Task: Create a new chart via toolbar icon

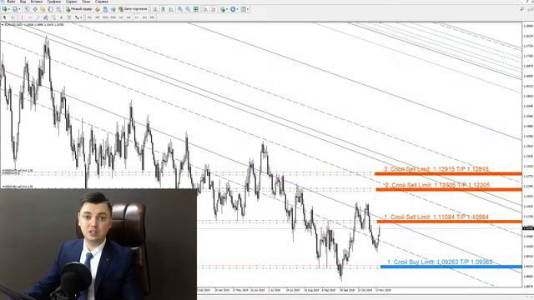Action: click(x=5, y=9)
